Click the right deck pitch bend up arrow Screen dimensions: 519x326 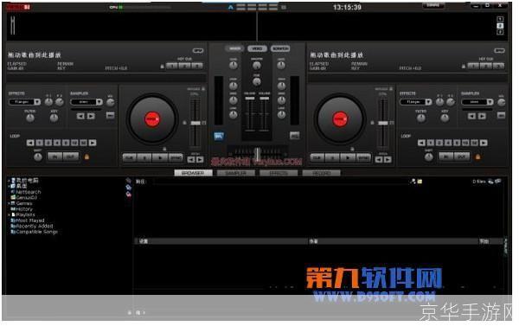click(x=388, y=160)
